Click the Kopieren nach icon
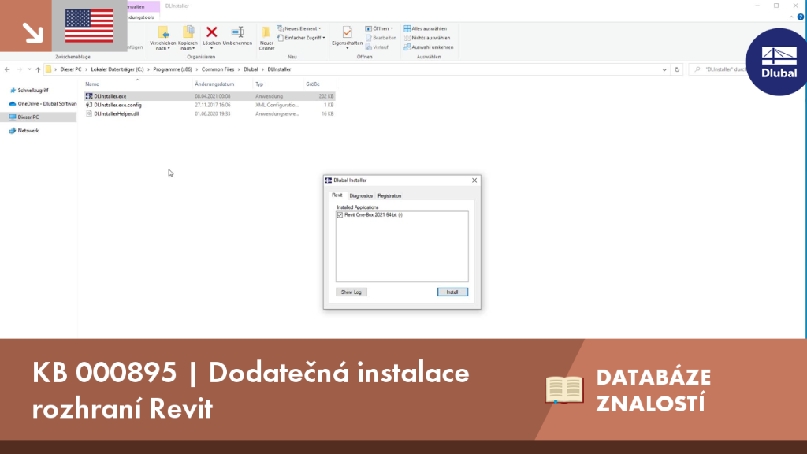The image size is (807, 454). click(188, 32)
